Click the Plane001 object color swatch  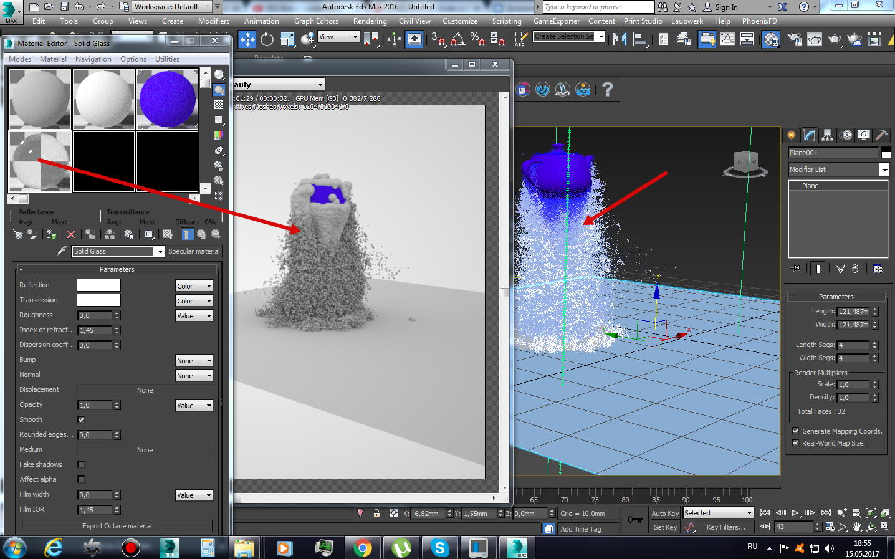[x=886, y=152]
